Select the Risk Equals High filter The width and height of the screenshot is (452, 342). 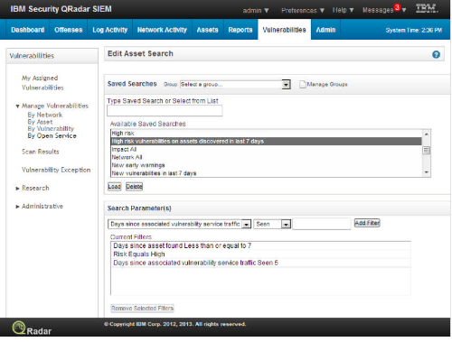tap(260, 254)
